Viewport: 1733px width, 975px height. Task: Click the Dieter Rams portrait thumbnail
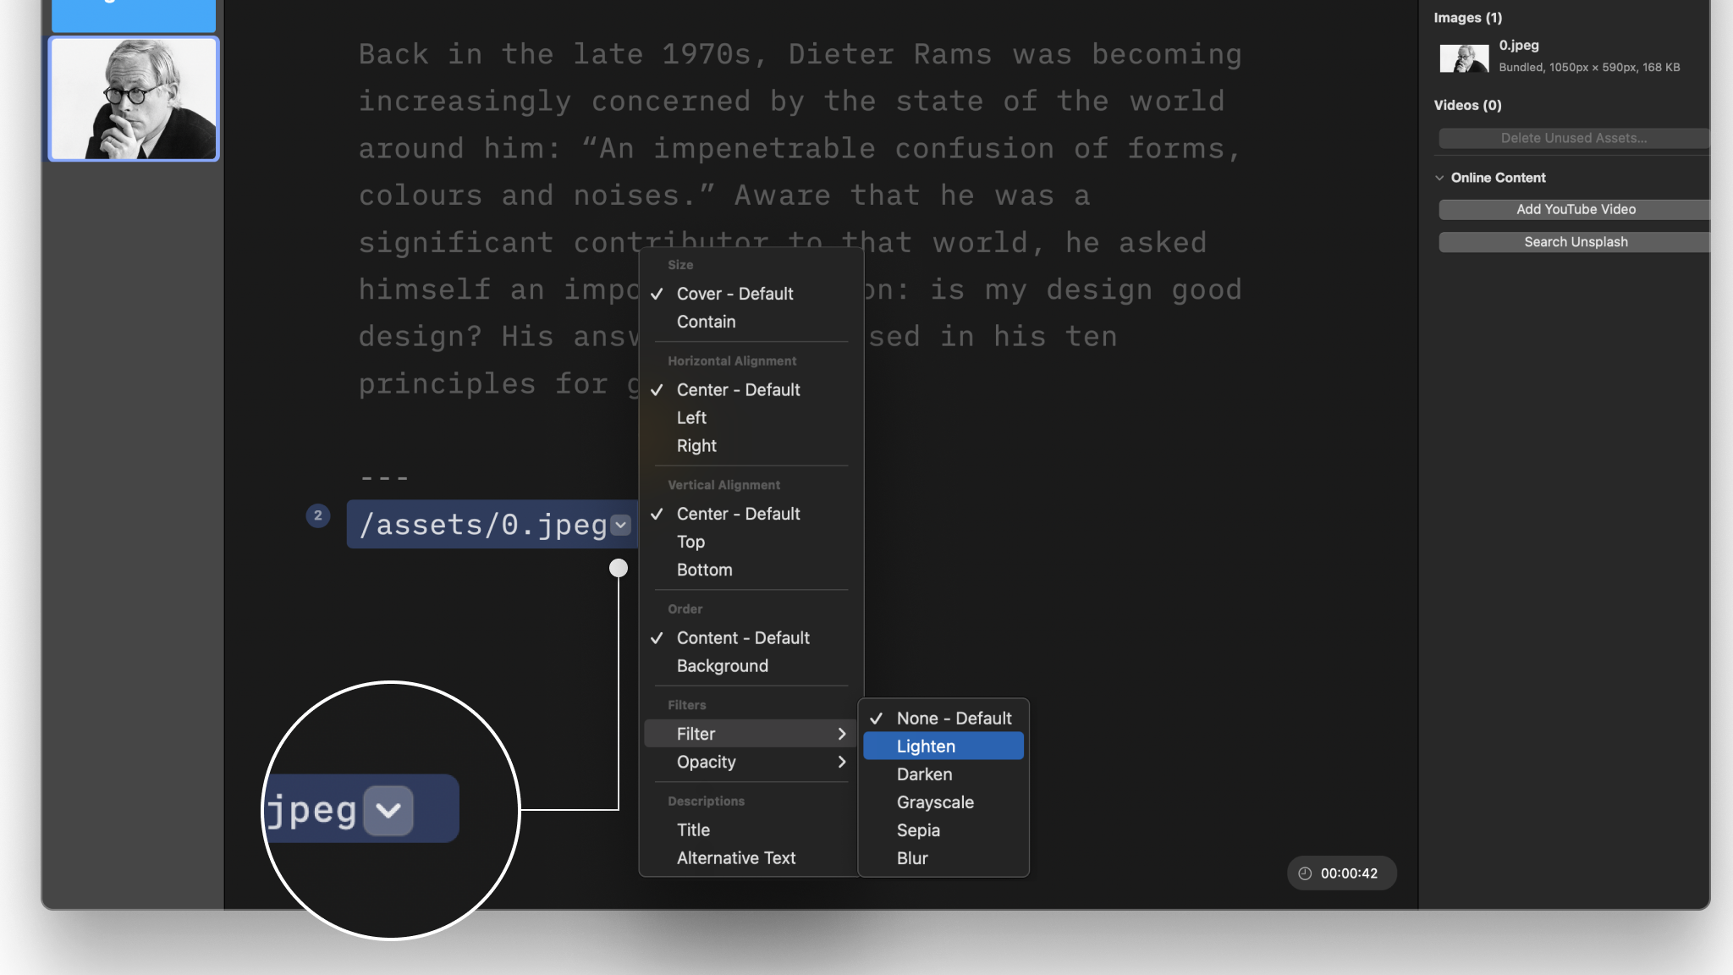(x=134, y=99)
